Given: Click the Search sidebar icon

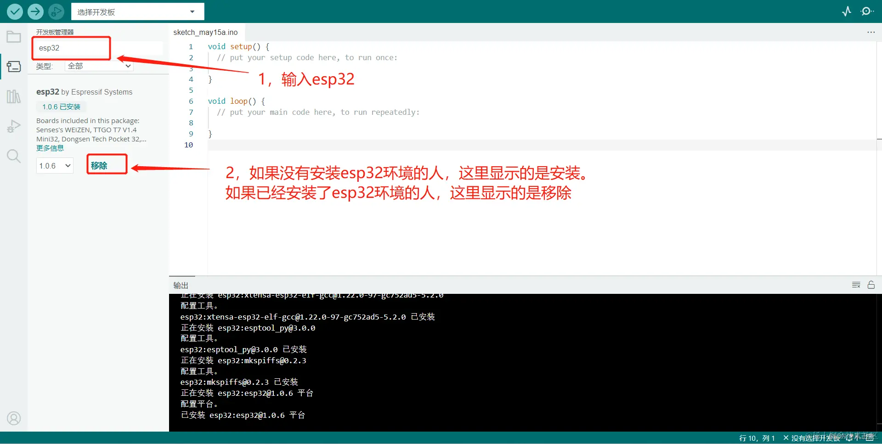Looking at the screenshot, I should point(13,156).
